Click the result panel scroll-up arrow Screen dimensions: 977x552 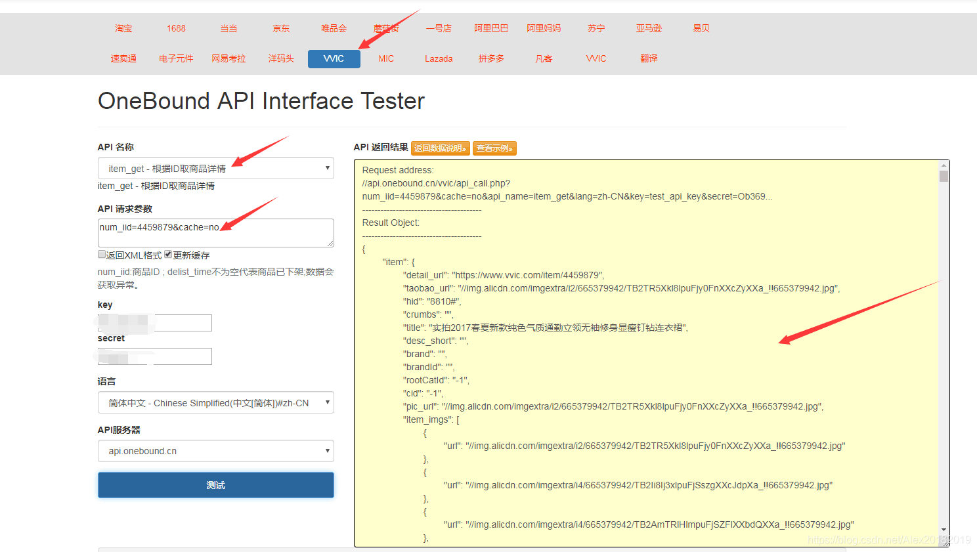point(944,165)
